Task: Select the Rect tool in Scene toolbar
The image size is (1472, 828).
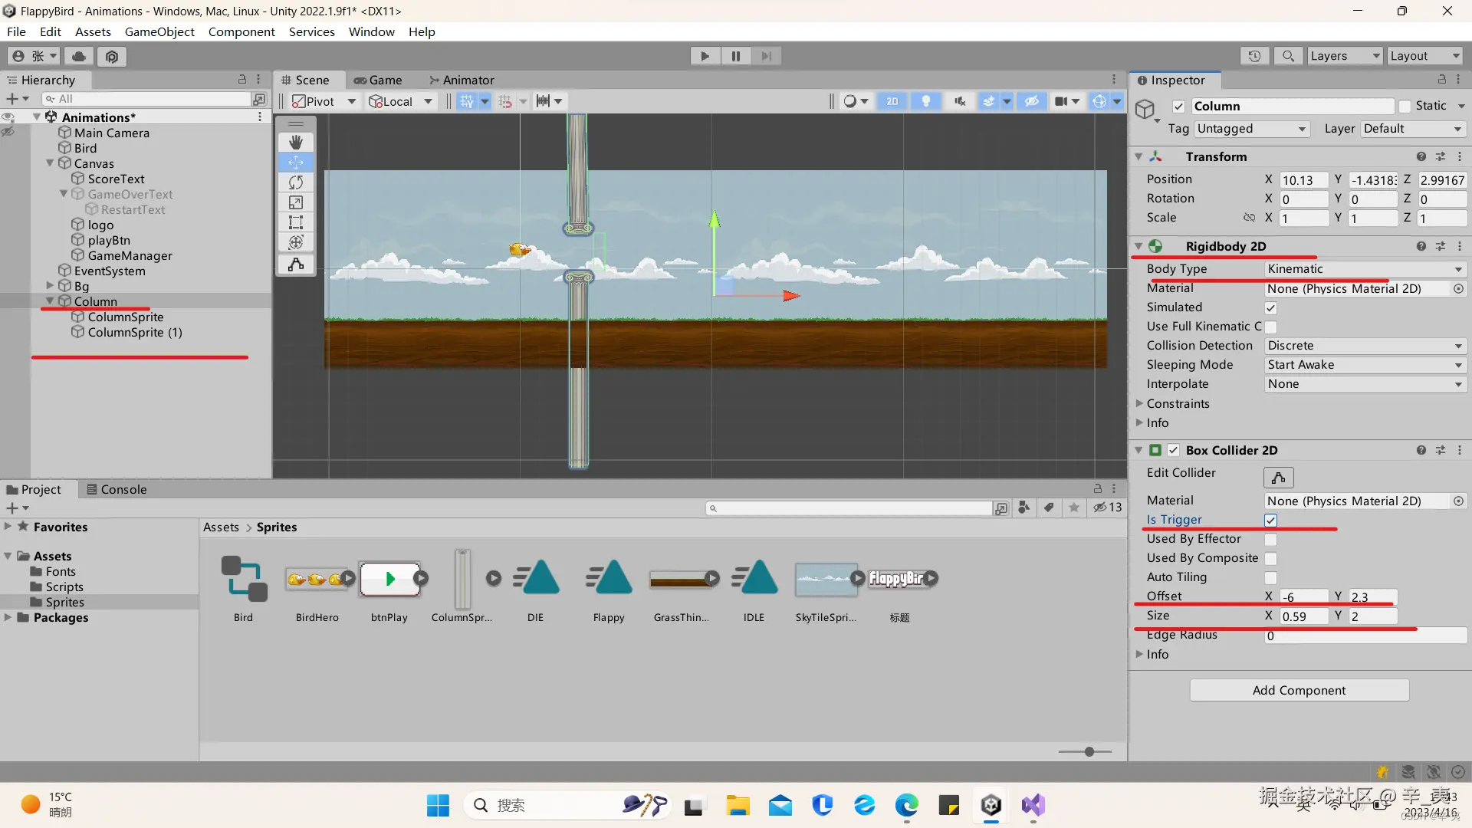Action: pyautogui.click(x=296, y=222)
